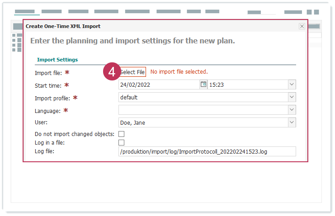Open the Import profile dropdown showing default

click(x=292, y=97)
